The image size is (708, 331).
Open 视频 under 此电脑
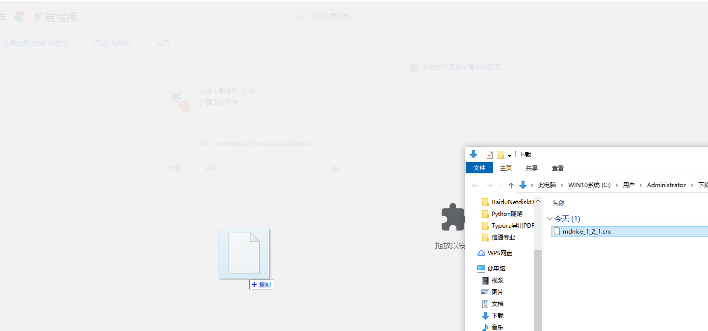click(498, 281)
